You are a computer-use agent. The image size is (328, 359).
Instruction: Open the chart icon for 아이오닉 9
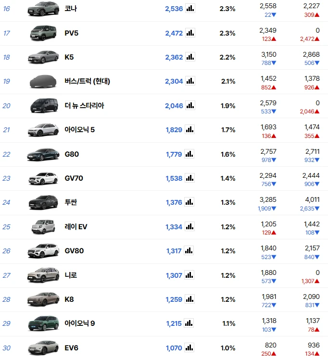point(189,323)
